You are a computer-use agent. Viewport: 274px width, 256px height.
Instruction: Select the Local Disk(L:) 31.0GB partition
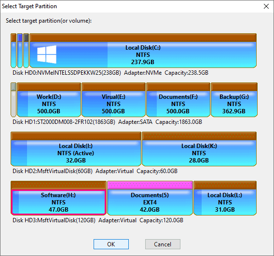225,198
